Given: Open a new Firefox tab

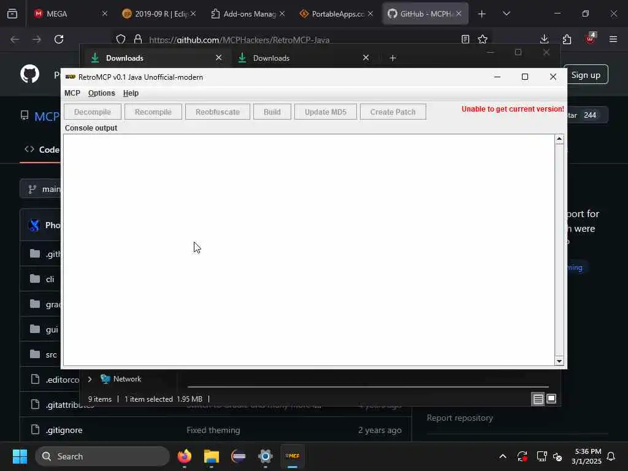Looking at the screenshot, I should coord(482,14).
